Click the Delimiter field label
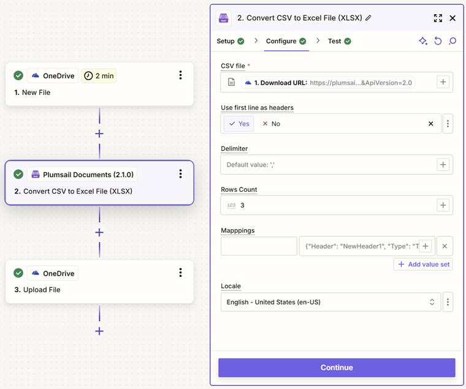Viewport: 466px width, 389px height. click(x=234, y=148)
